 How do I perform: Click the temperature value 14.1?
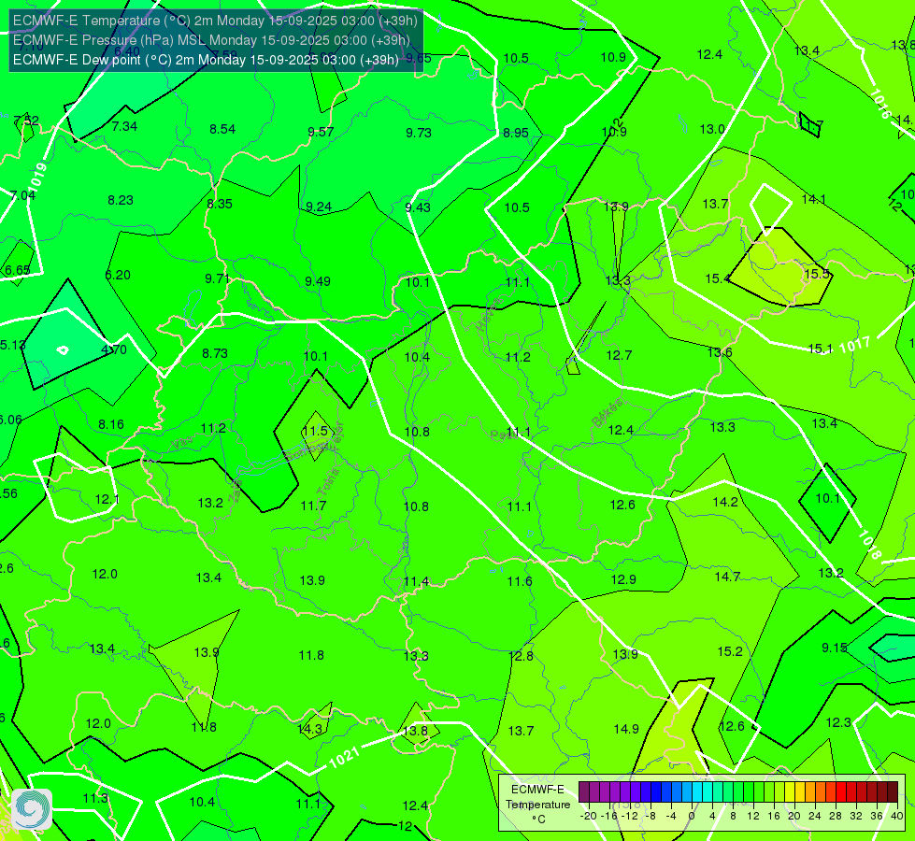pos(813,199)
